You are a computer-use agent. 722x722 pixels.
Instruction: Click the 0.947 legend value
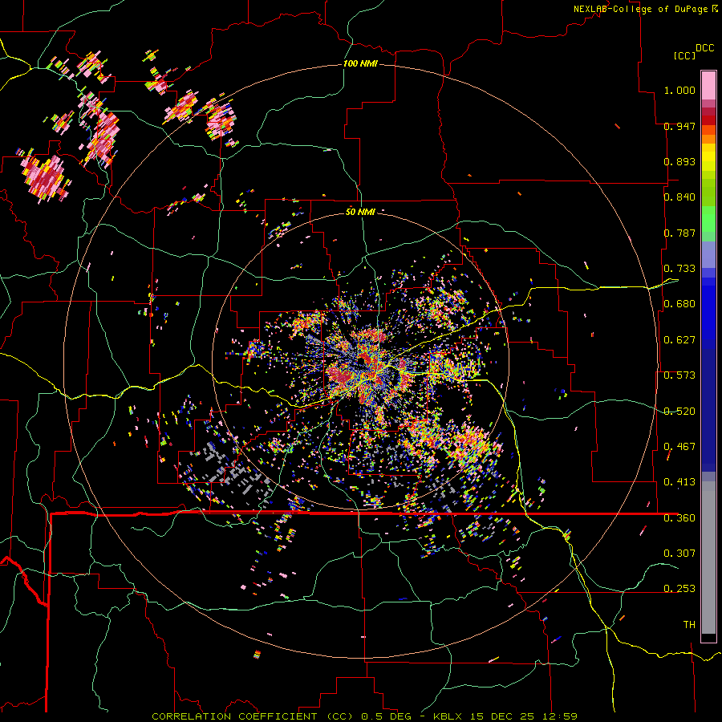679,126
